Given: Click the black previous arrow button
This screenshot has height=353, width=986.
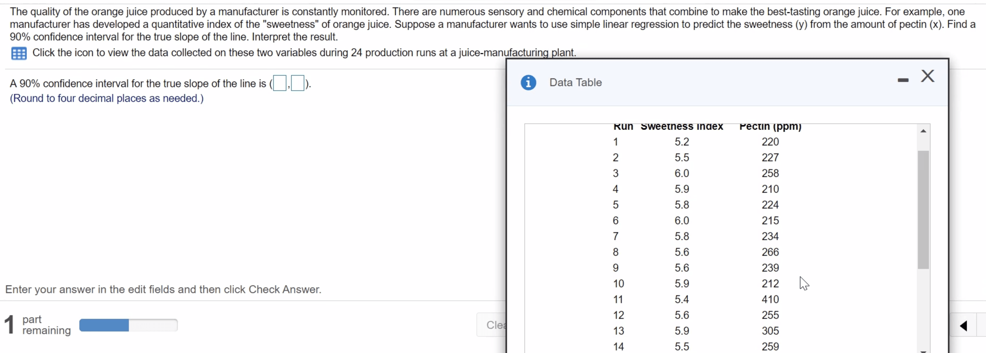Looking at the screenshot, I should (964, 326).
